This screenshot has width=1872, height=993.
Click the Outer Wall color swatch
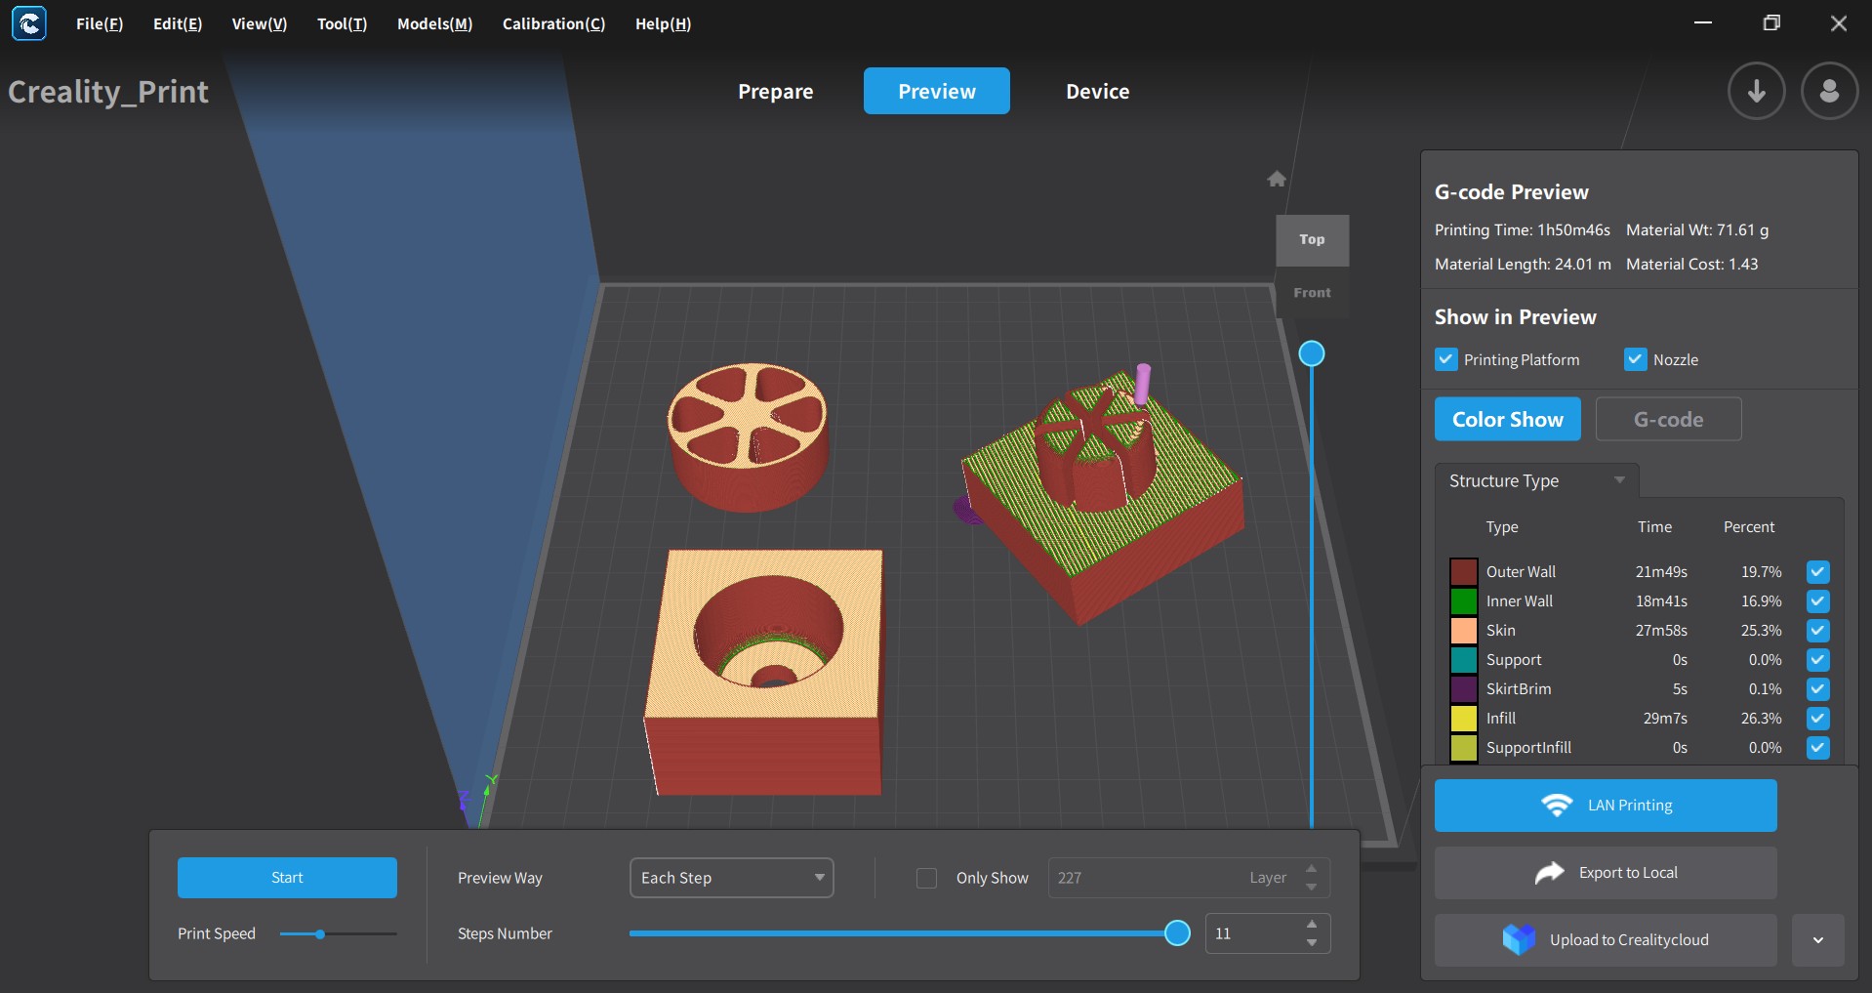click(x=1463, y=572)
